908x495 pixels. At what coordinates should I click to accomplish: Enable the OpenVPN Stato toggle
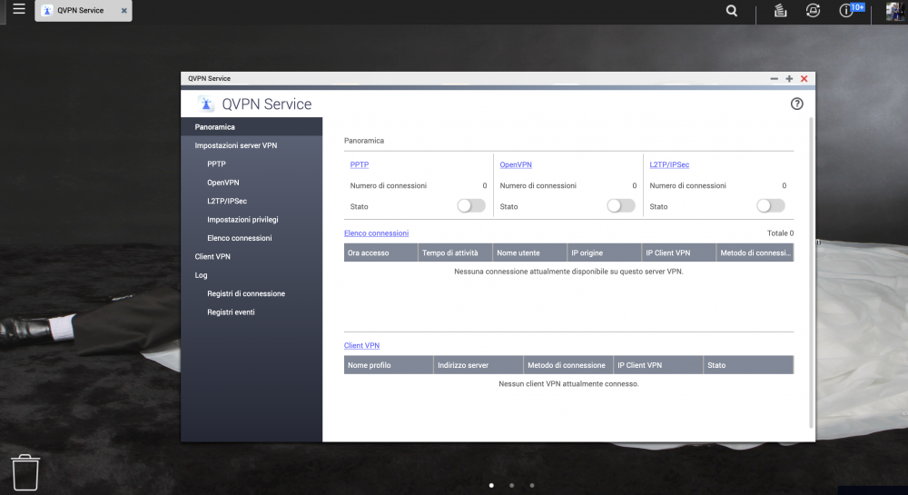[x=620, y=206]
